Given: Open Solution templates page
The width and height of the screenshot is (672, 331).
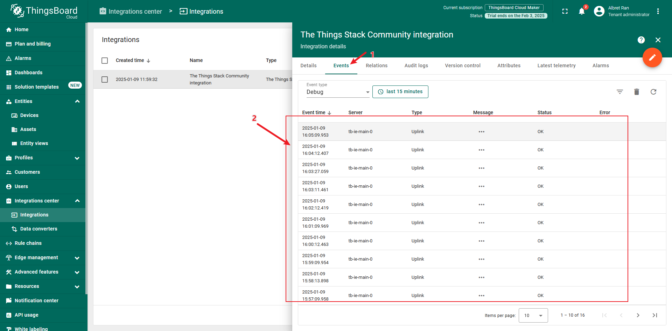Looking at the screenshot, I should tap(43, 87).
